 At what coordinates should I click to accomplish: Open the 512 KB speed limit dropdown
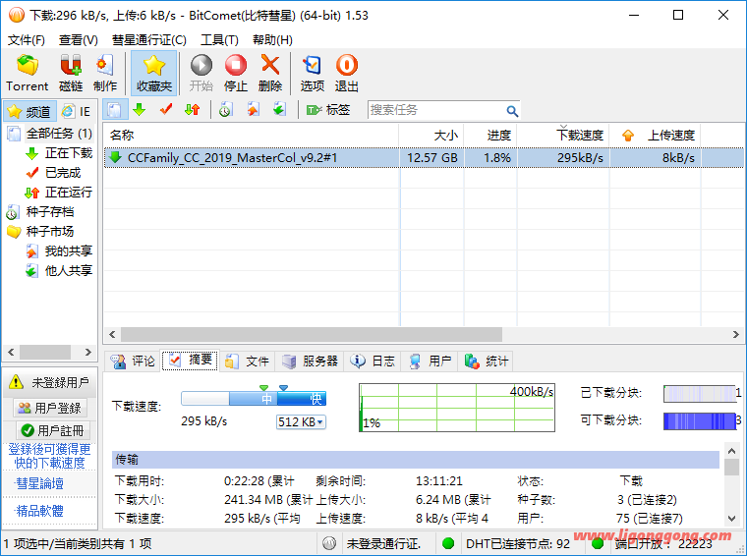(301, 421)
